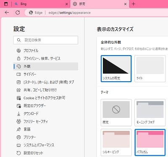Click the share and copy-paste icon
Screen dimensions: 168x157
tap(18, 90)
